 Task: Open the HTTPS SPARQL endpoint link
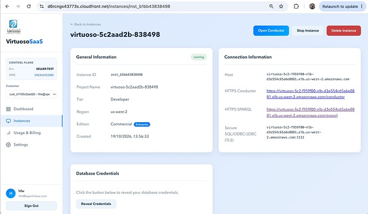310,112
